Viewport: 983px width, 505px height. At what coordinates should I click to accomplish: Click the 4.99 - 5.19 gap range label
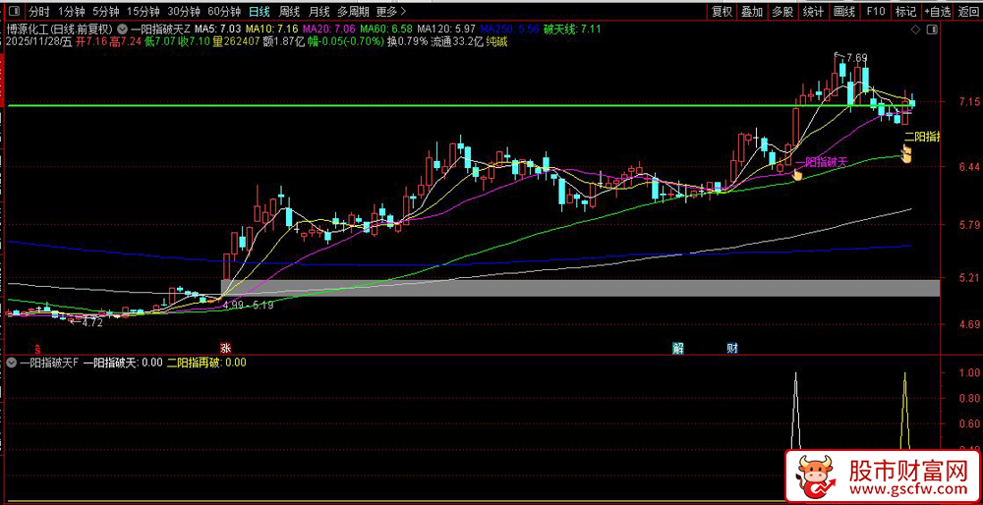(249, 306)
